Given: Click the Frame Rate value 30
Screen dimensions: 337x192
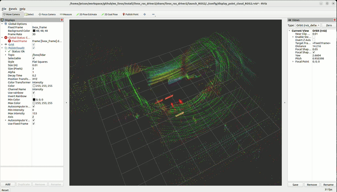Looking at the screenshot, I should point(34,34).
